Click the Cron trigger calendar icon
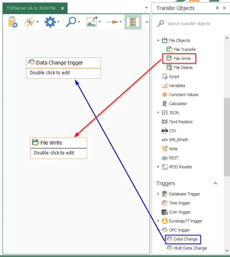Viewport: 230px width, 257px height. (x=165, y=212)
